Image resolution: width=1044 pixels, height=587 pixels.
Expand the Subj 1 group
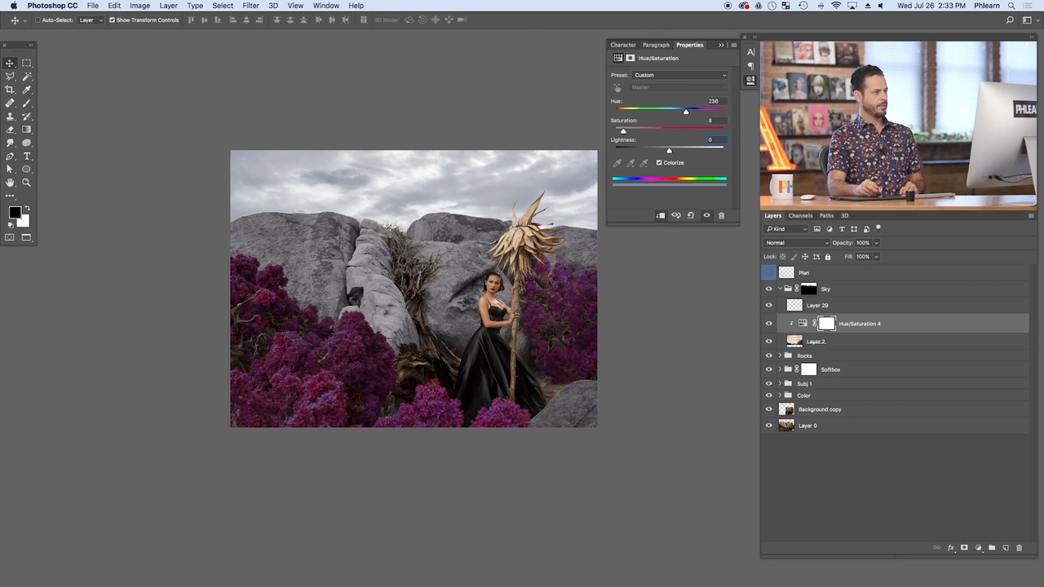click(x=780, y=383)
